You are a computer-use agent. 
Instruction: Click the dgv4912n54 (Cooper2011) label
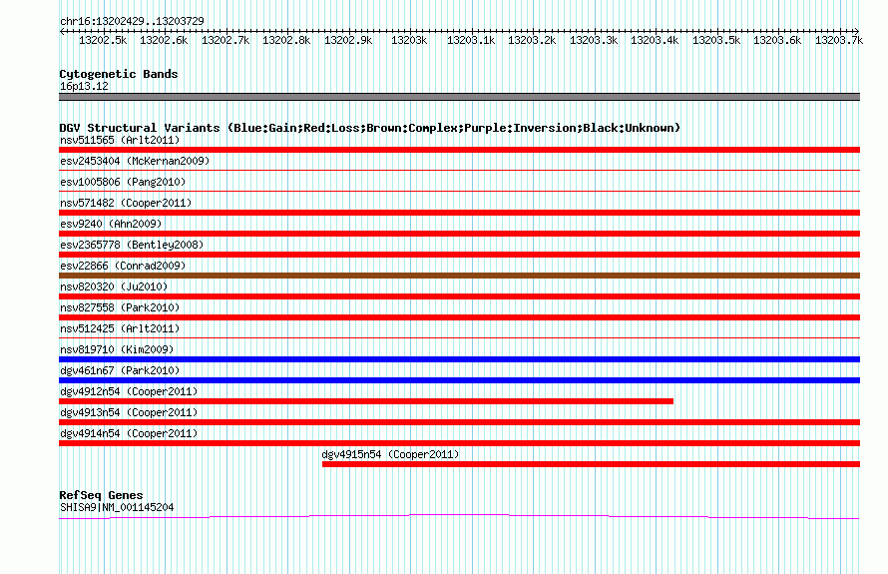click(129, 391)
